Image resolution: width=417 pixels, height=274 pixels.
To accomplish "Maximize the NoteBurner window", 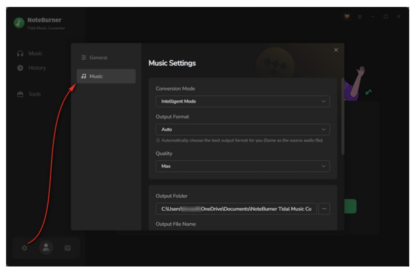I will coord(386,16).
